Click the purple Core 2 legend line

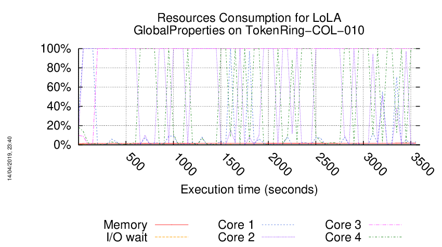click(278, 237)
